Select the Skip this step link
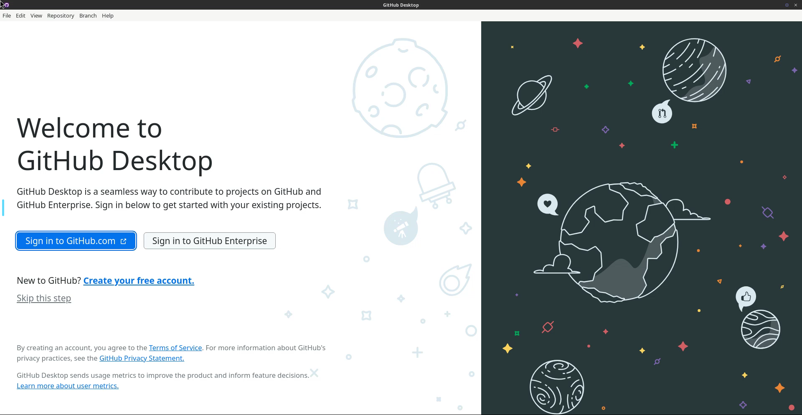This screenshot has width=802, height=415. tap(44, 298)
